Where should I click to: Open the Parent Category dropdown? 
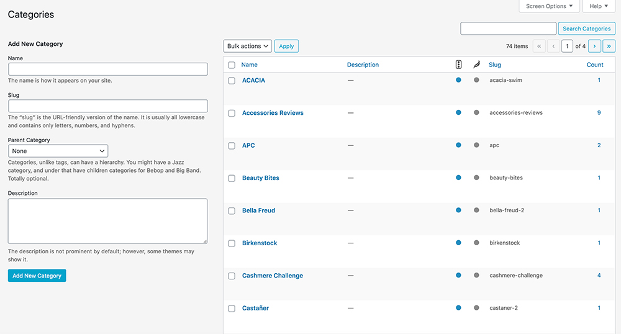(58, 151)
